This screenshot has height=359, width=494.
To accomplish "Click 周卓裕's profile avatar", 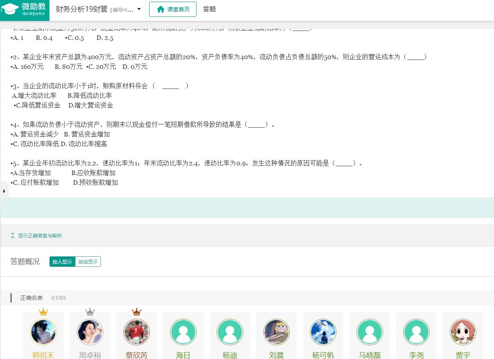I will (x=90, y=332).
